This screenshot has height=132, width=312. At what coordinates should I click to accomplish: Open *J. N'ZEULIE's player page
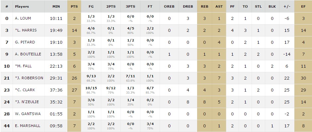click(27, 102)
